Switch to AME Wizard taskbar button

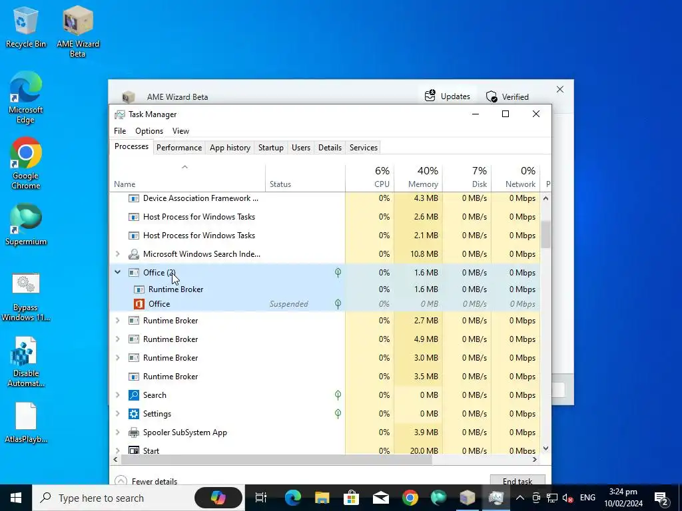tap(468, 498)
